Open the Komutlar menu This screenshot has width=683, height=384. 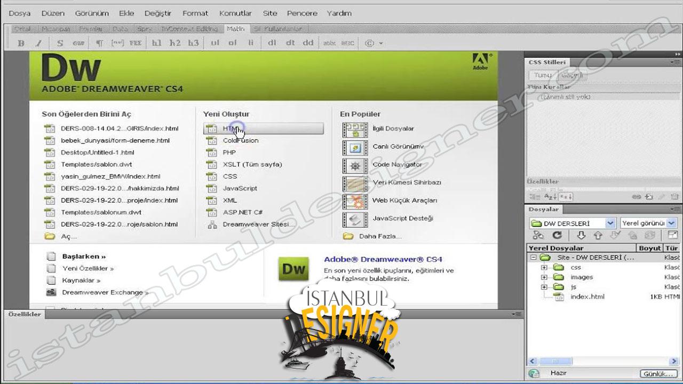235,13
